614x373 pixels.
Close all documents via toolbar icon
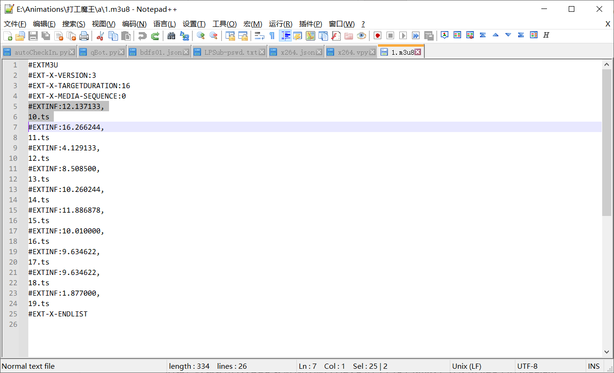coord(71,35)
